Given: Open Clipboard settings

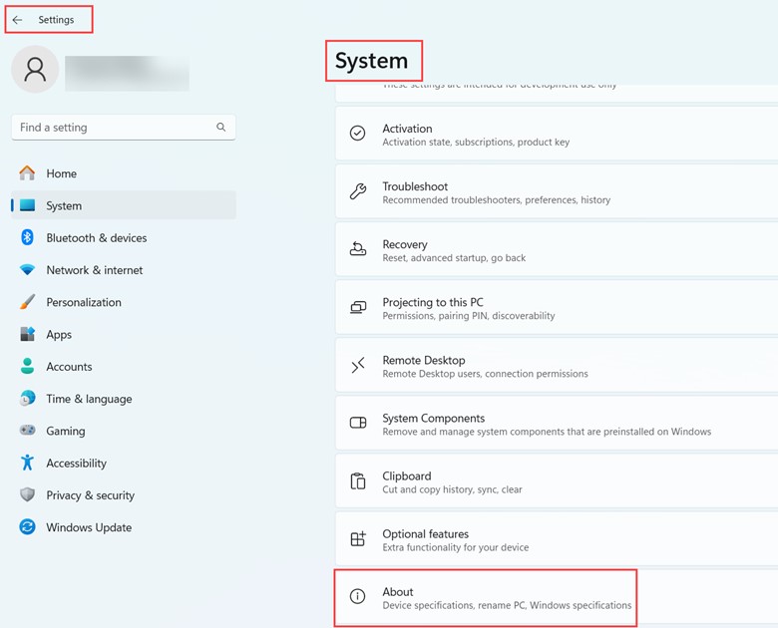Looking at the screenshot, I should pyautogui.click(x=557, y=481).
